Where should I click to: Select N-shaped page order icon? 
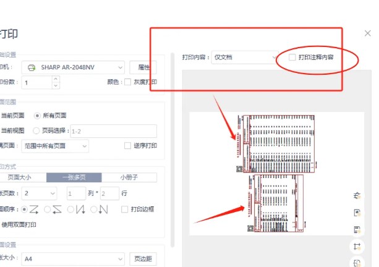[x=103, y=210]
